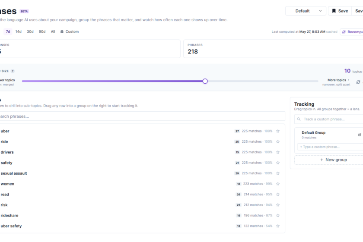Focus the Type a custom phrase field
This screenshot has width=363, height=242.
(330, 147)
